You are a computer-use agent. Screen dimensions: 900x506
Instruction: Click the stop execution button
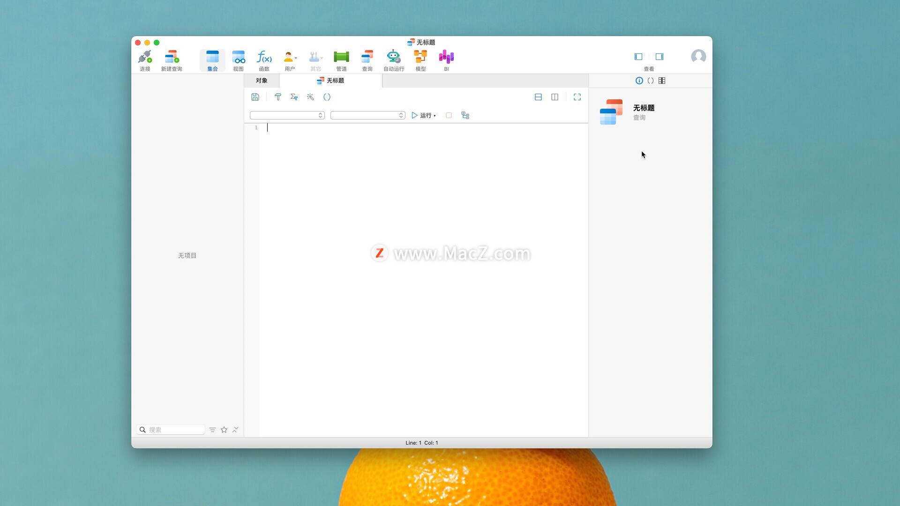449,115
